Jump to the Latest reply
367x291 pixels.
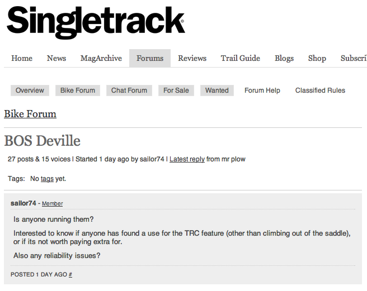pyautogui.click(x=187, y=159)
